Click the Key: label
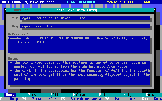Screen dimensions: 162x101 pyautogui.click(x=16, y=26)
